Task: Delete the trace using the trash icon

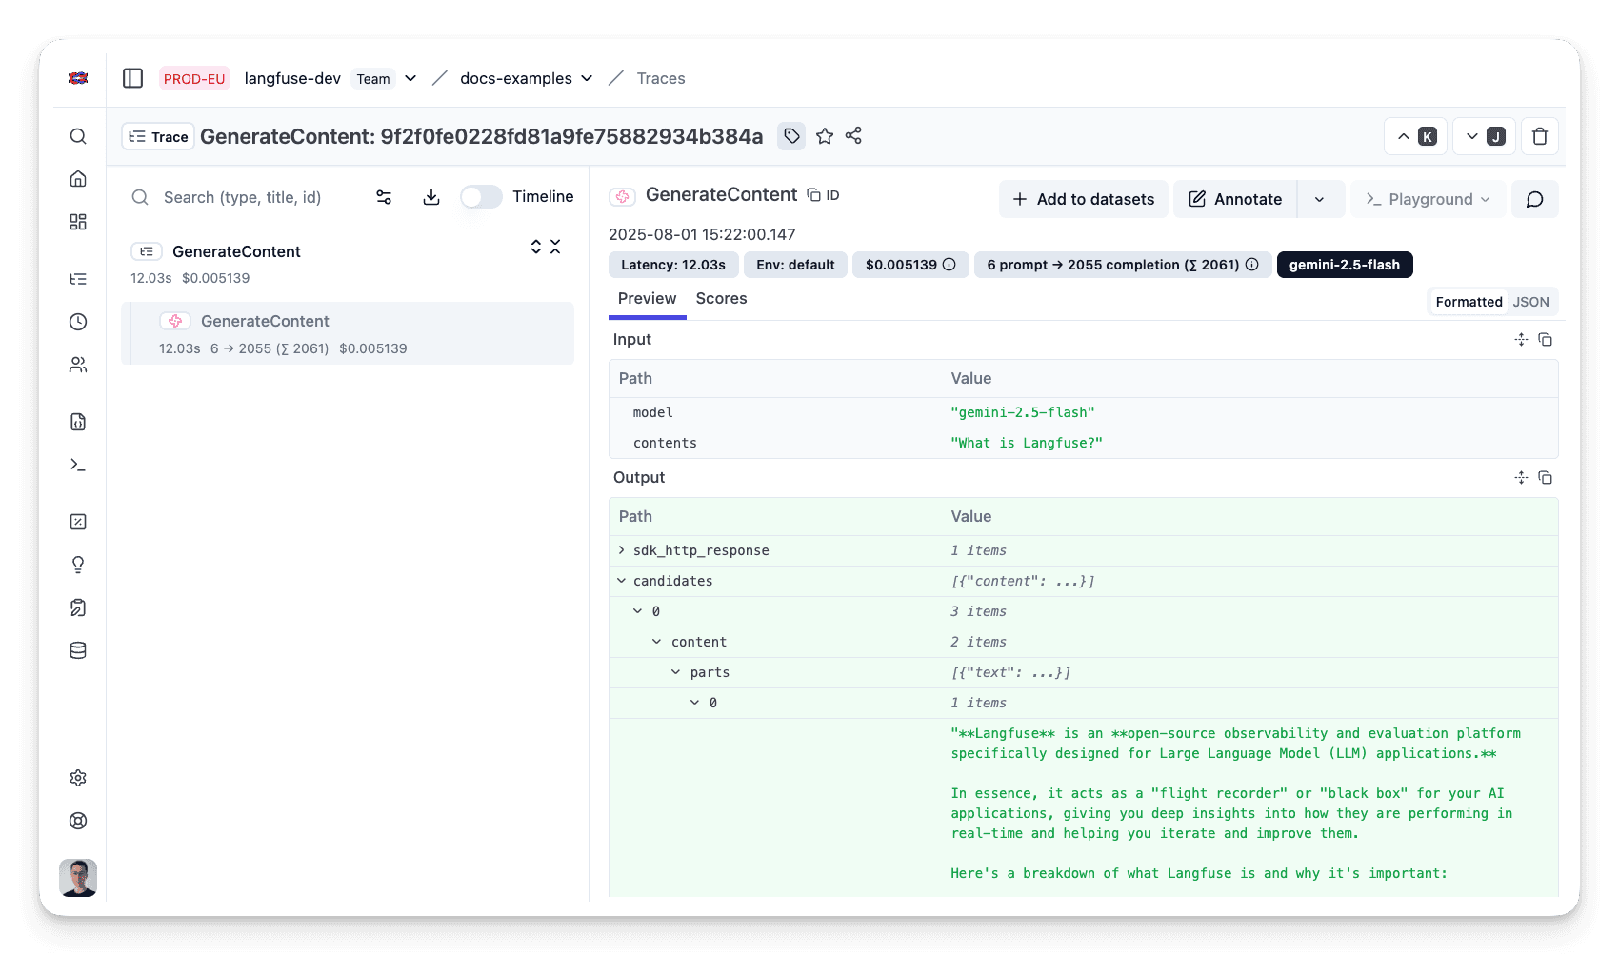Action: 1539,136
